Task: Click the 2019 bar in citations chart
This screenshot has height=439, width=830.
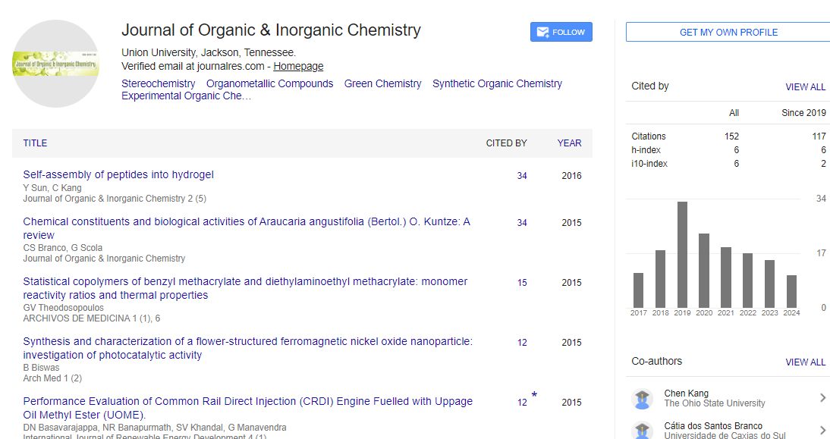Action: 682,254
